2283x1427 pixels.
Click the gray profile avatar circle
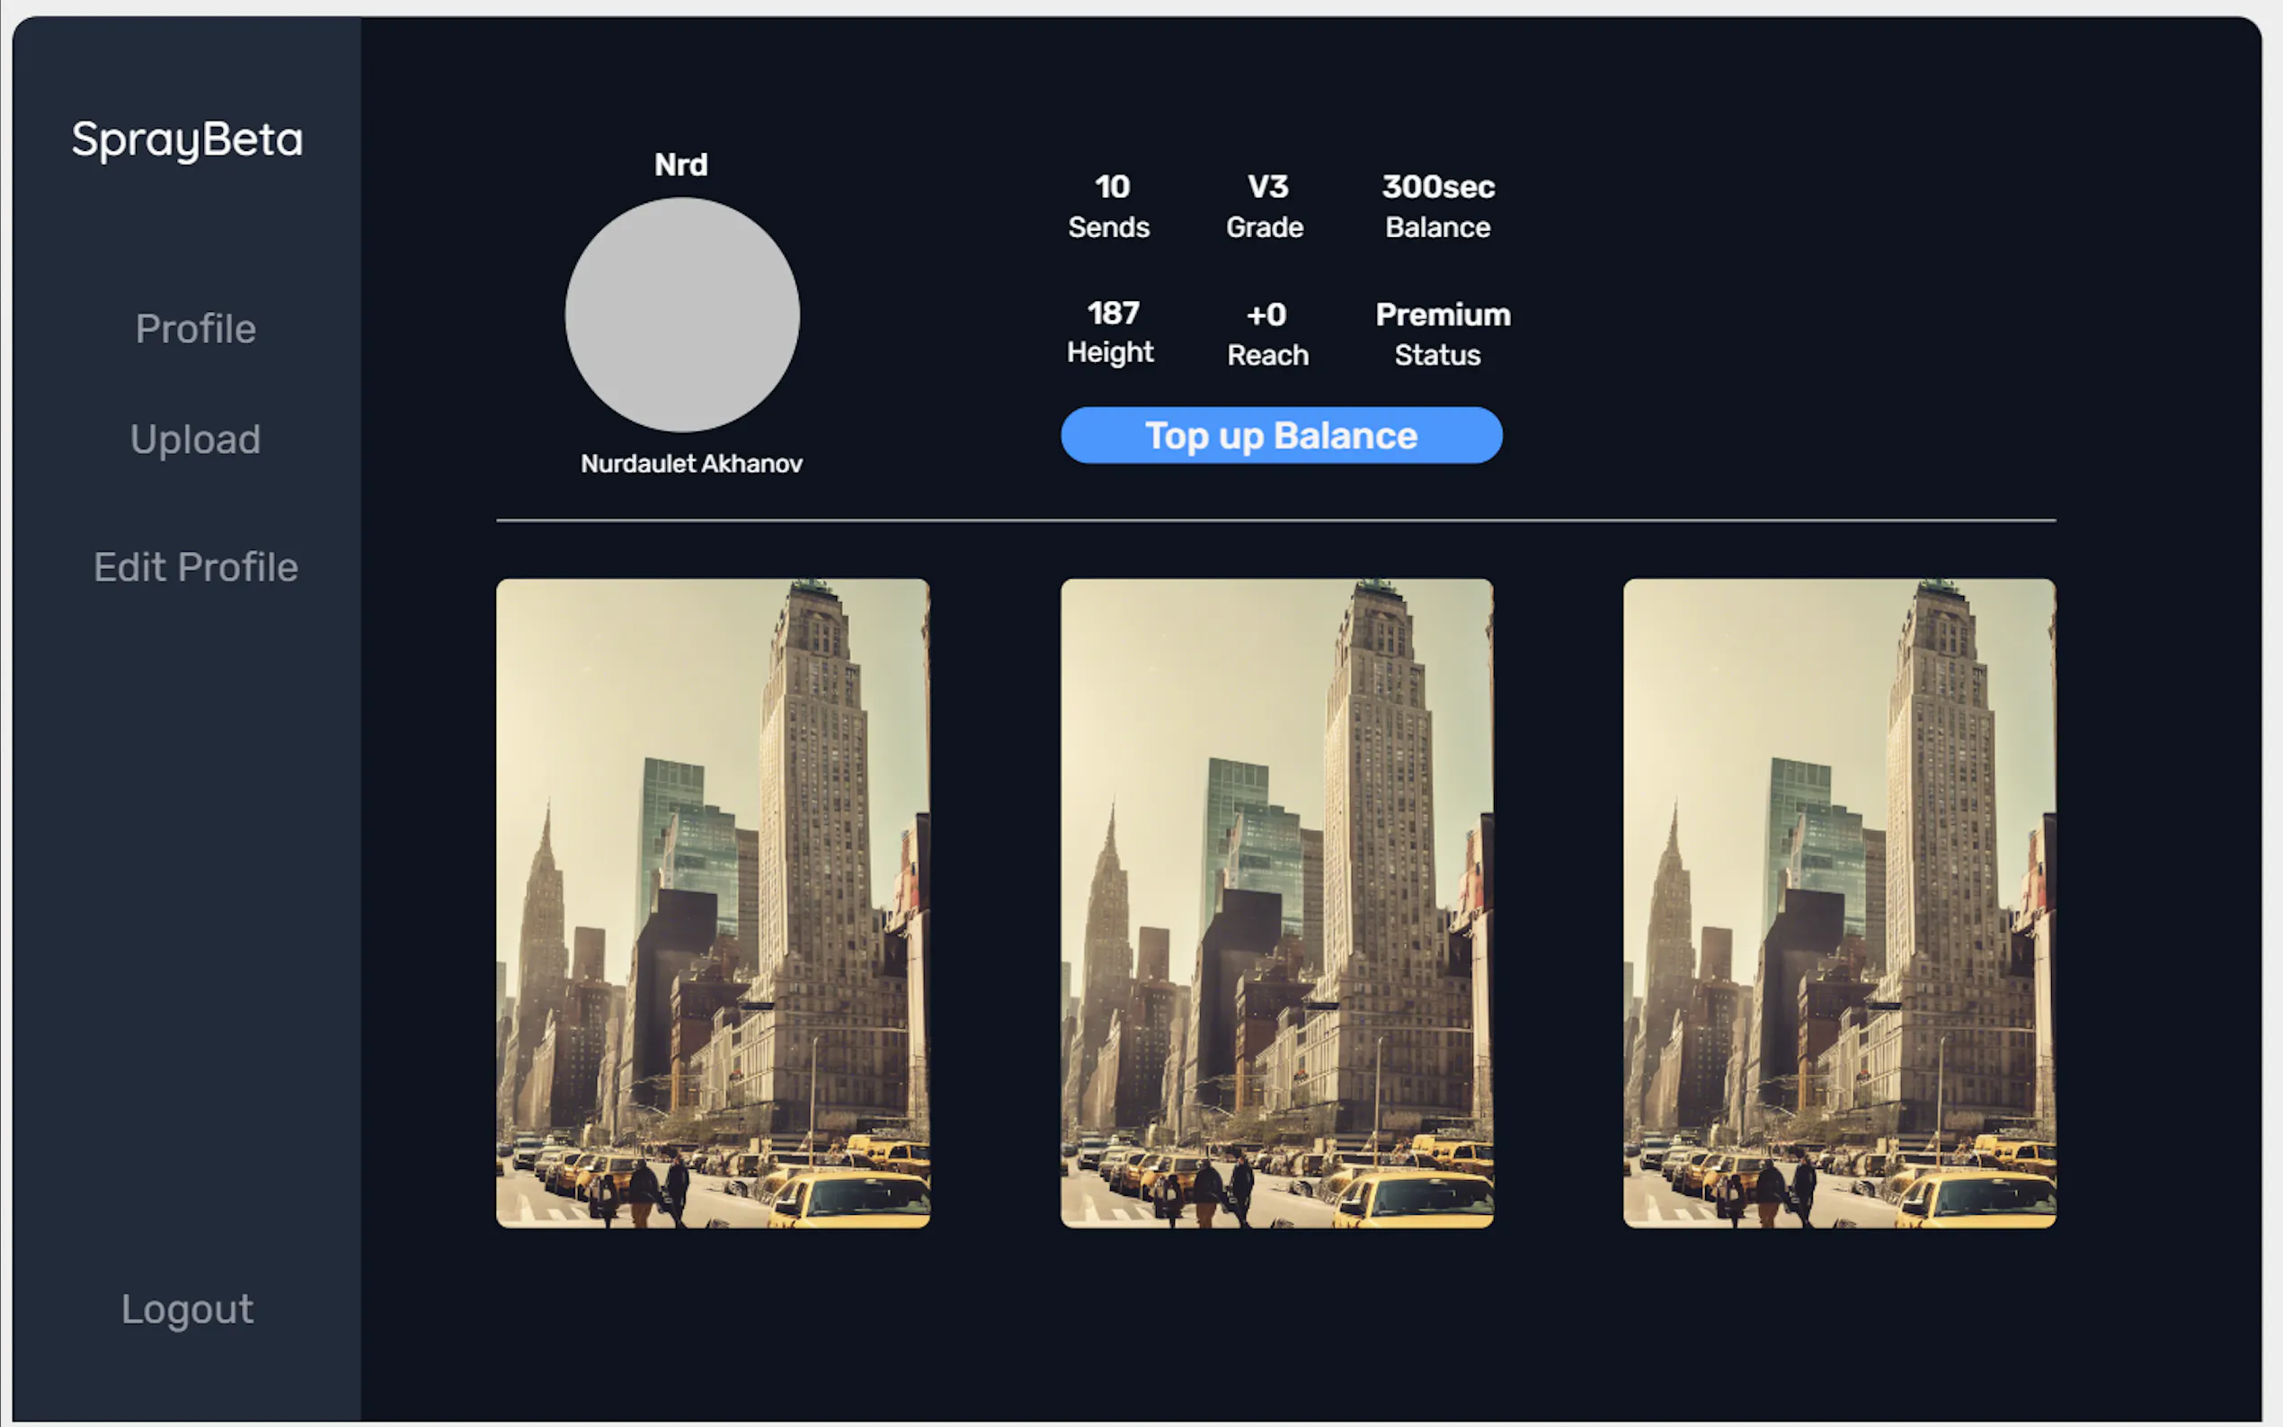pyautogui.click(x=681, y=315)
